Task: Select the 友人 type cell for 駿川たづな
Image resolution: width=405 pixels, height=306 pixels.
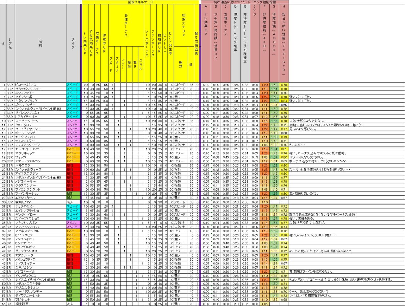Action: click(72, 202)
